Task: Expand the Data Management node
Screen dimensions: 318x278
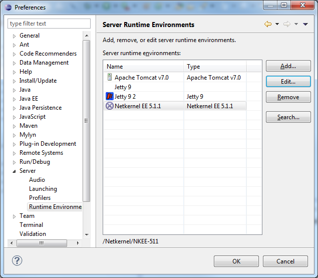Action: pos(14,63)
